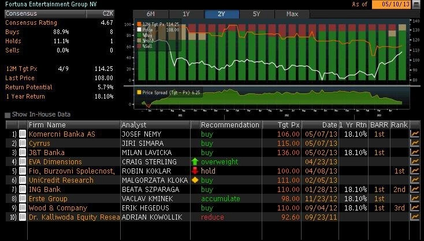Viewport: 424px width, 241px height.
Task: Click green %Buy legend swatch
Action: click(139, 35)
